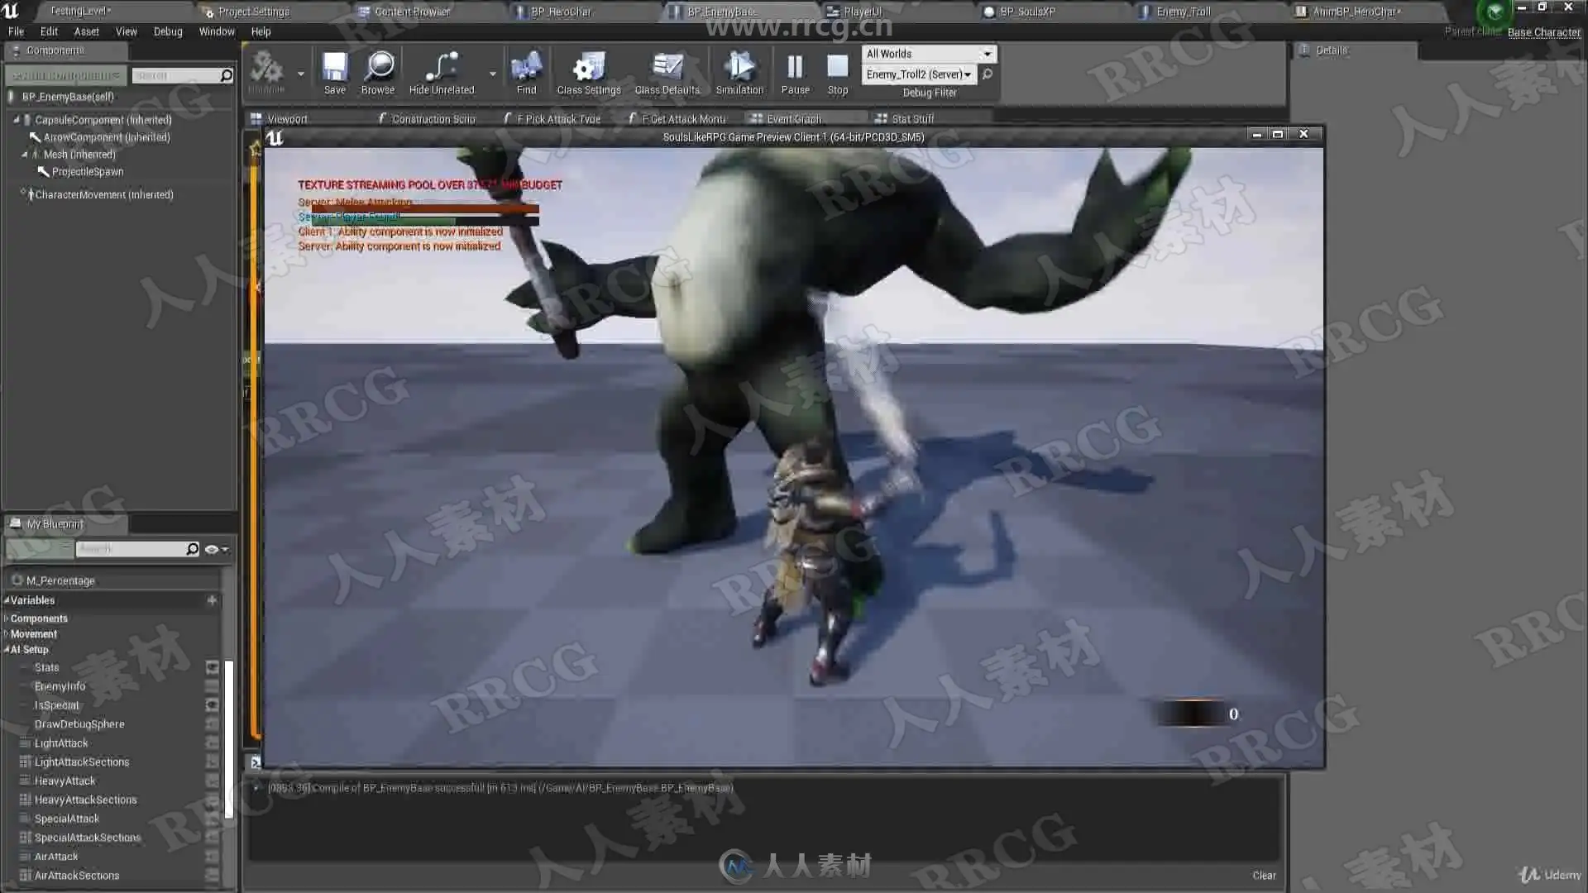1588x893 pixels.
Task: Toggle Stats variable visibility eye
Action: [213, 667]
